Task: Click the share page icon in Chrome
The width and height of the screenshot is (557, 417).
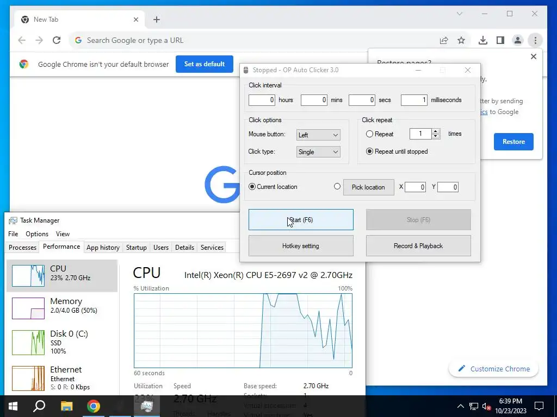Action: 444,40
